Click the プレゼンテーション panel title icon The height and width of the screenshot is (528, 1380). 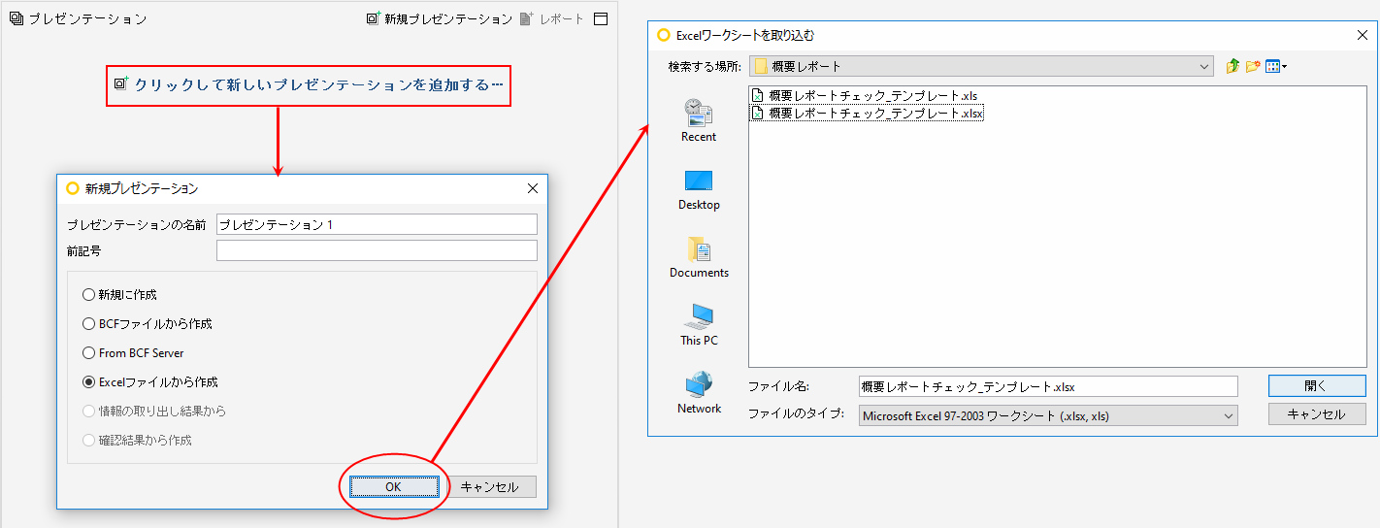16,18
